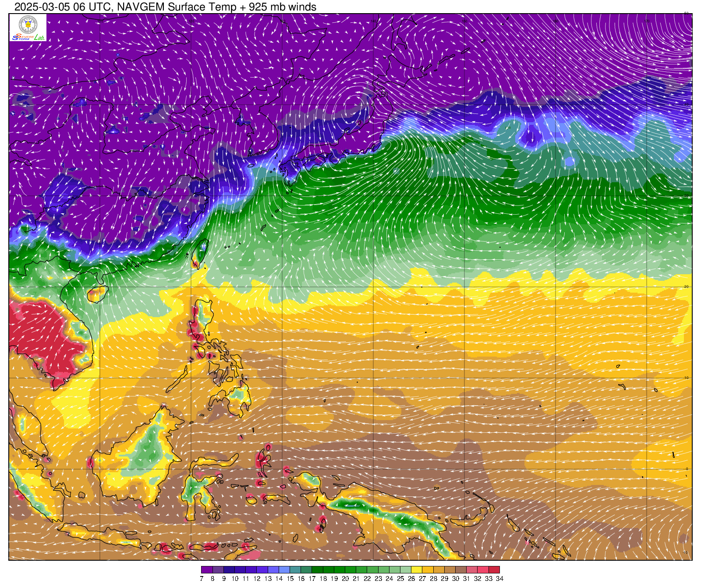
Task: Select the 12–13 indigo colorbar swatch
Action: point(262,569)
